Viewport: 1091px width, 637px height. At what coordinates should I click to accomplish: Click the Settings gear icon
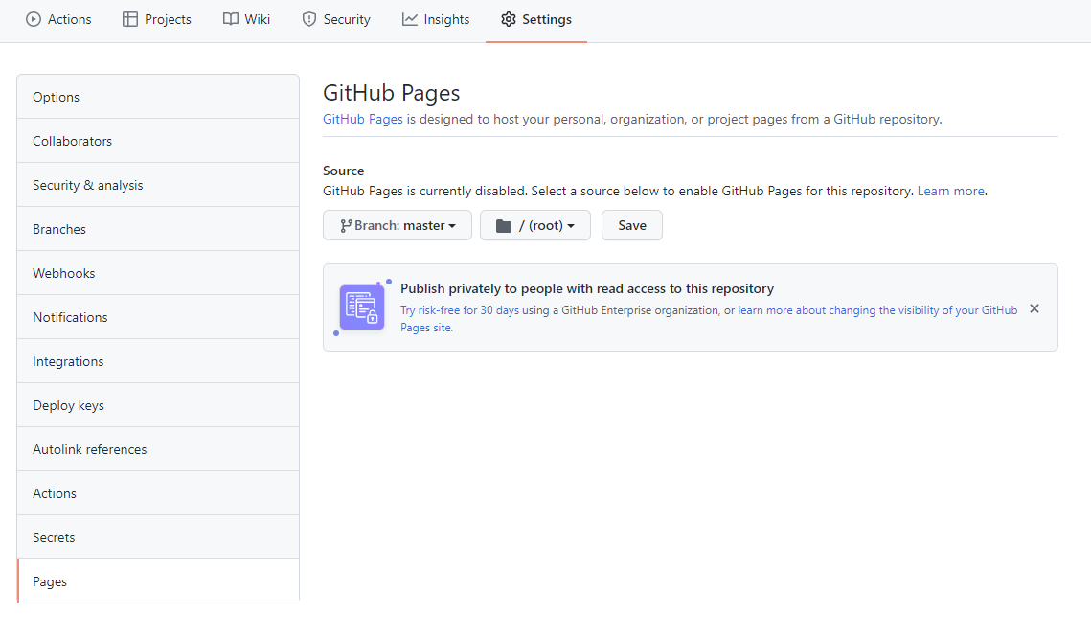tap(509, 19)
